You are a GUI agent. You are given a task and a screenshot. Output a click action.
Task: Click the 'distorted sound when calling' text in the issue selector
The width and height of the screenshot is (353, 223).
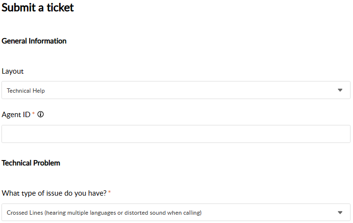coord(163,213)
